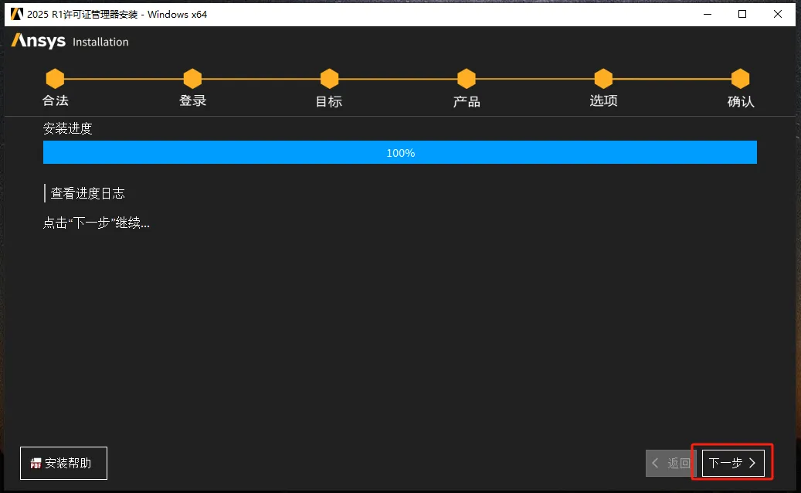
Task: Open 安装帮助 installation help PDF
Action: 63,463
